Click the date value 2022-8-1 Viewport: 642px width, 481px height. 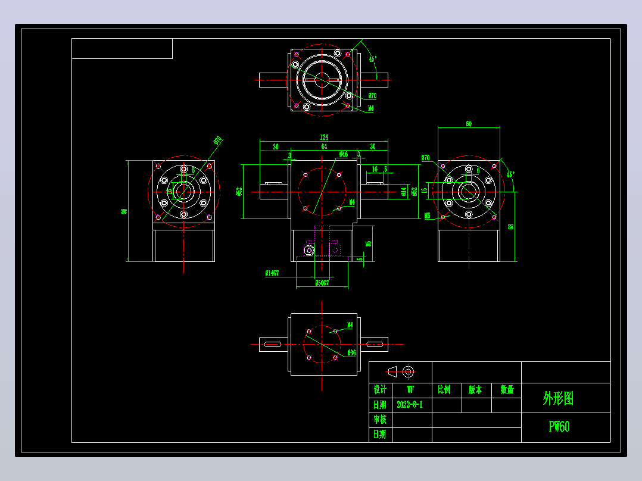click(410, 404)
